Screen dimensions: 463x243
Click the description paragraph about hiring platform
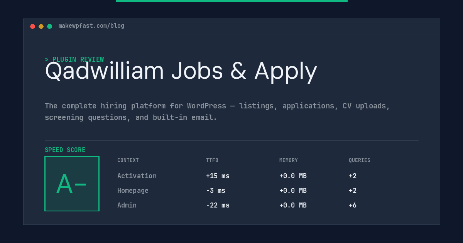point(217,111)
